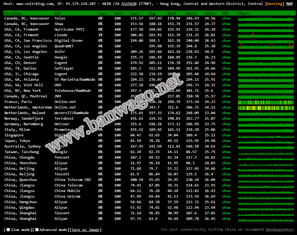The width and height of the screenshot is (297, 235).
Task: Click the StDev column header
Action: point(210,13)
